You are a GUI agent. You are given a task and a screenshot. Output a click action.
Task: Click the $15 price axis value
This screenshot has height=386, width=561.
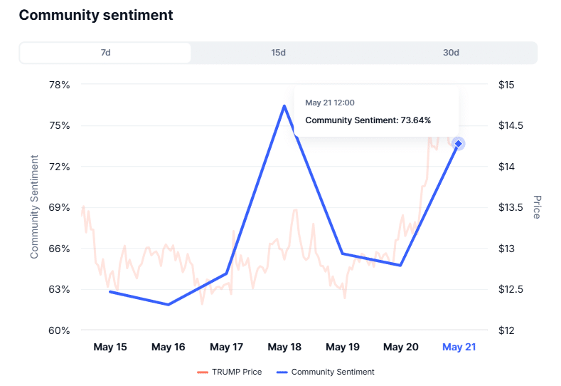[506, 85]
